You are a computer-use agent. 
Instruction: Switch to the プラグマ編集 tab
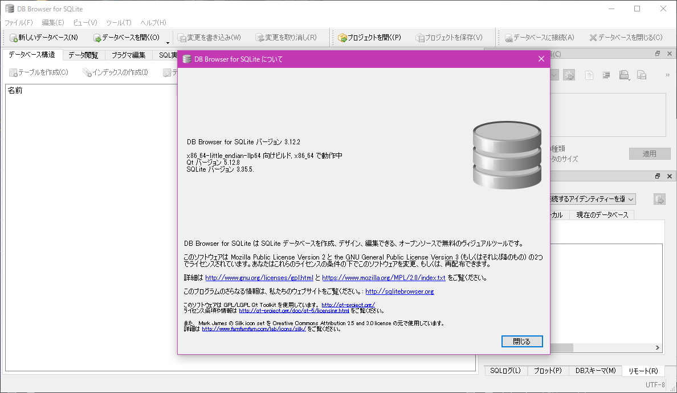[129, 55]
